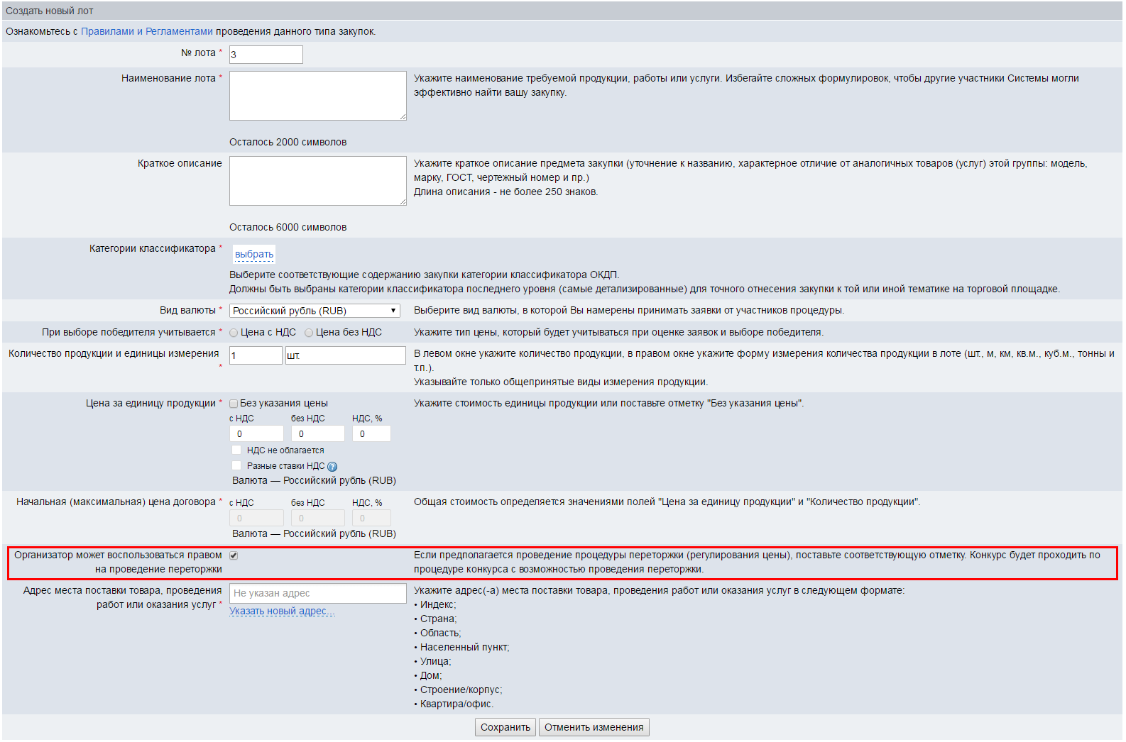
Task: Focus the № лота number field
Action: click(x=266, y=55)
